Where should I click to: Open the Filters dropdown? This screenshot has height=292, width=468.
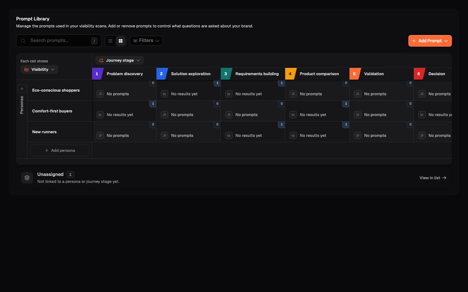point(146,41)
